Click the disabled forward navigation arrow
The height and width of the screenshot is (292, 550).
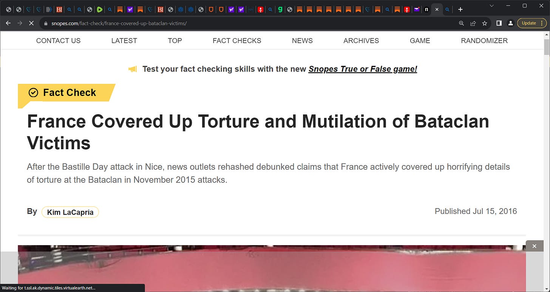[20, 23]
